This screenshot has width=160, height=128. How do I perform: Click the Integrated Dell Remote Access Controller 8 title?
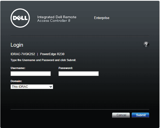coord(57,19)
